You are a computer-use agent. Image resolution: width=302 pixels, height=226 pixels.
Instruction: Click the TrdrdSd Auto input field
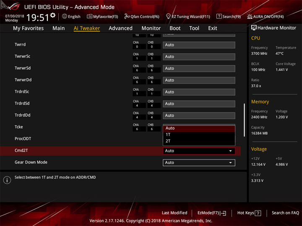pos(199,104)
